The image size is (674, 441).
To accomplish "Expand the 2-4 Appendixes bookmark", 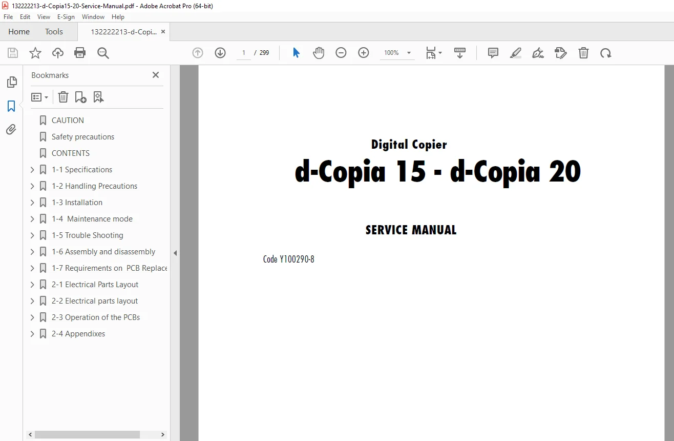I will 32,334.
